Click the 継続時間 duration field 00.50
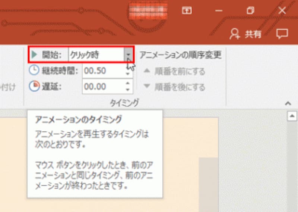The width and height of the screenshot is (298, 212). click(x=103, y=71)
